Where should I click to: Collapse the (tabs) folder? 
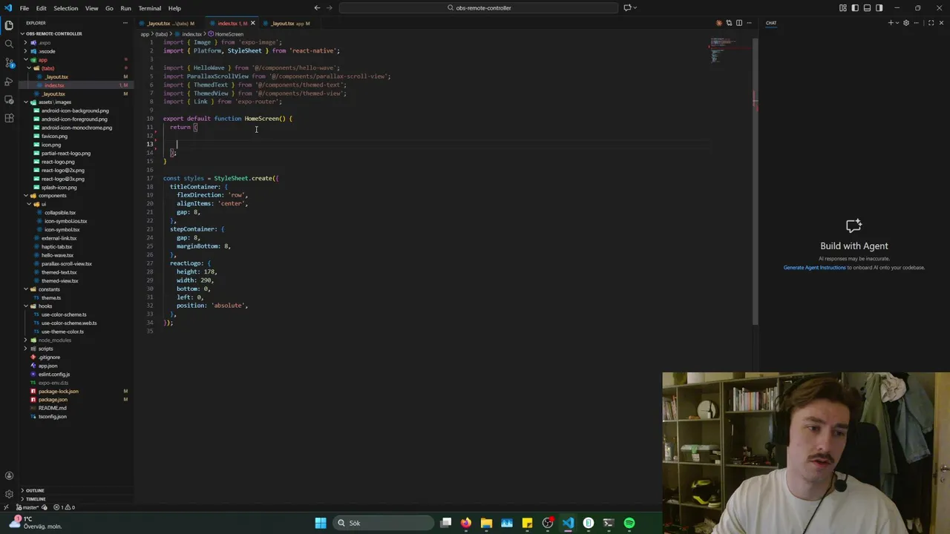[x=74, y=68]
